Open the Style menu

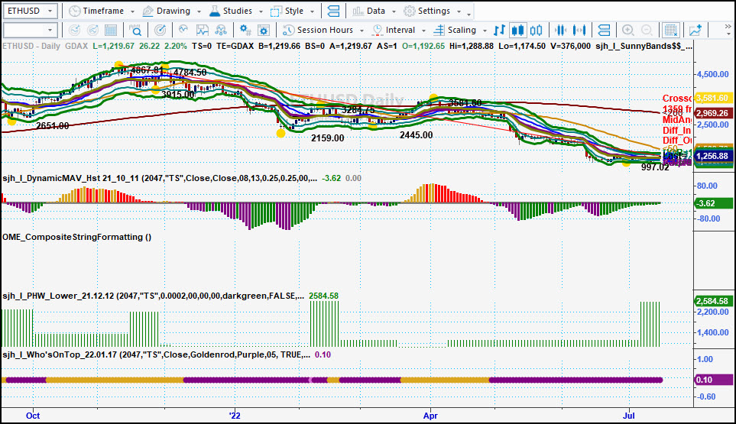tap(287, 11)
